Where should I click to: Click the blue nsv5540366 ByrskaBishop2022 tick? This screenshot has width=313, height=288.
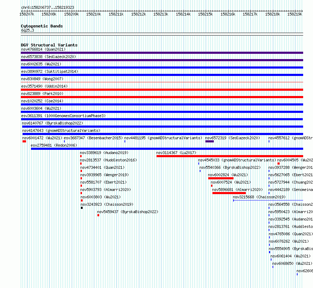(200, 171)
